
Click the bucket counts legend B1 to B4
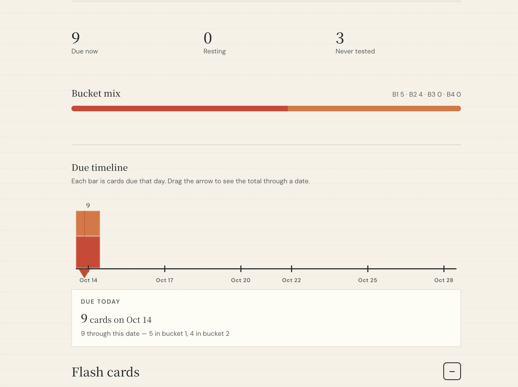coord(426,94)
